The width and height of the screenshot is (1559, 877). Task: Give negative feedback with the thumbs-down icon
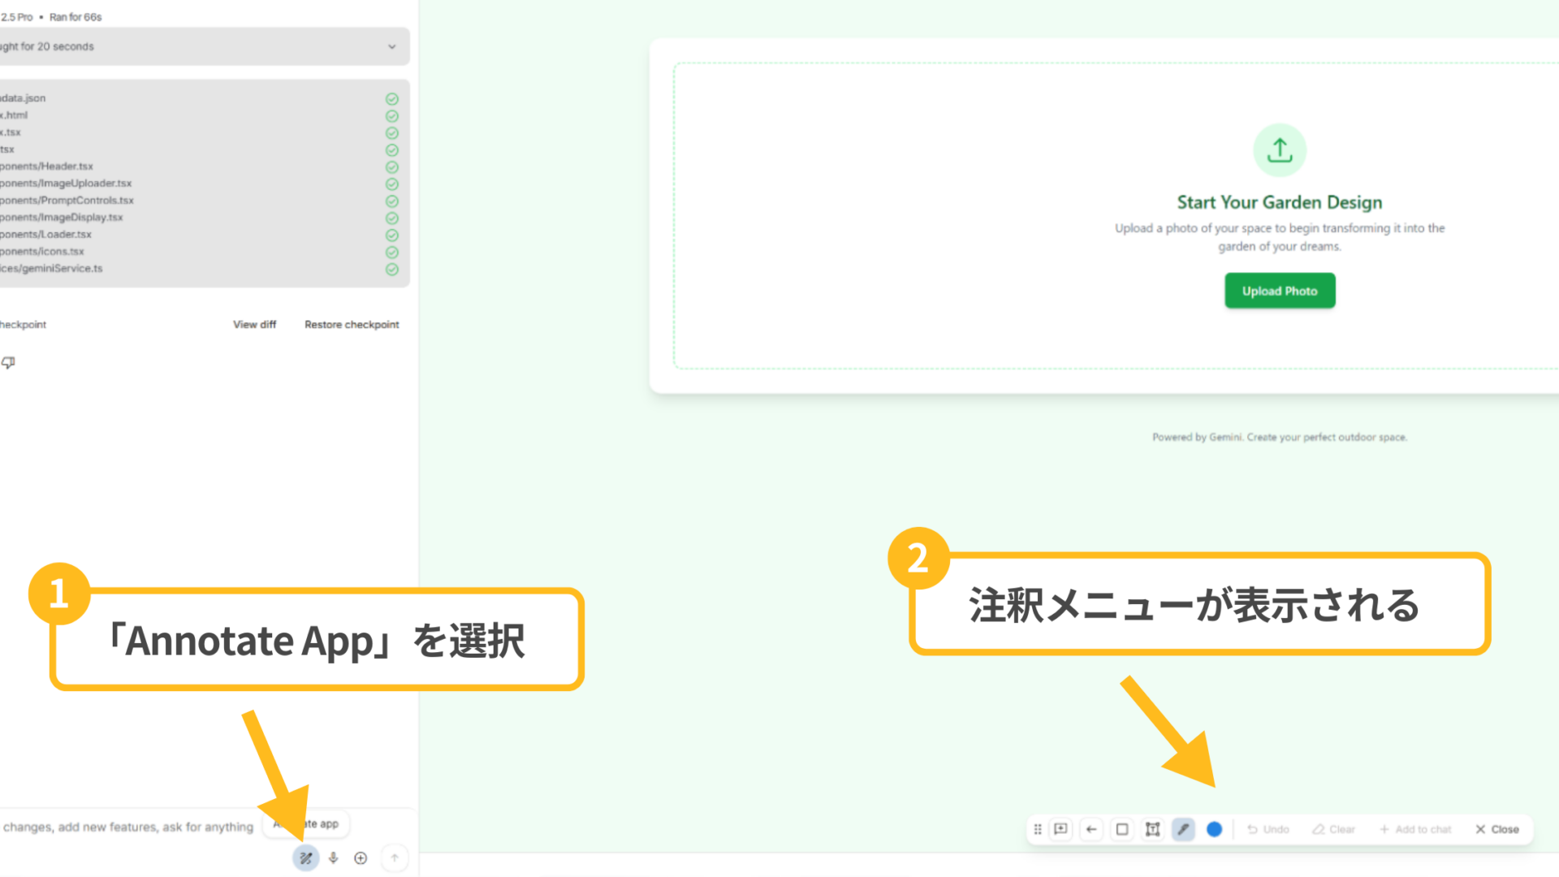[8, 363]
